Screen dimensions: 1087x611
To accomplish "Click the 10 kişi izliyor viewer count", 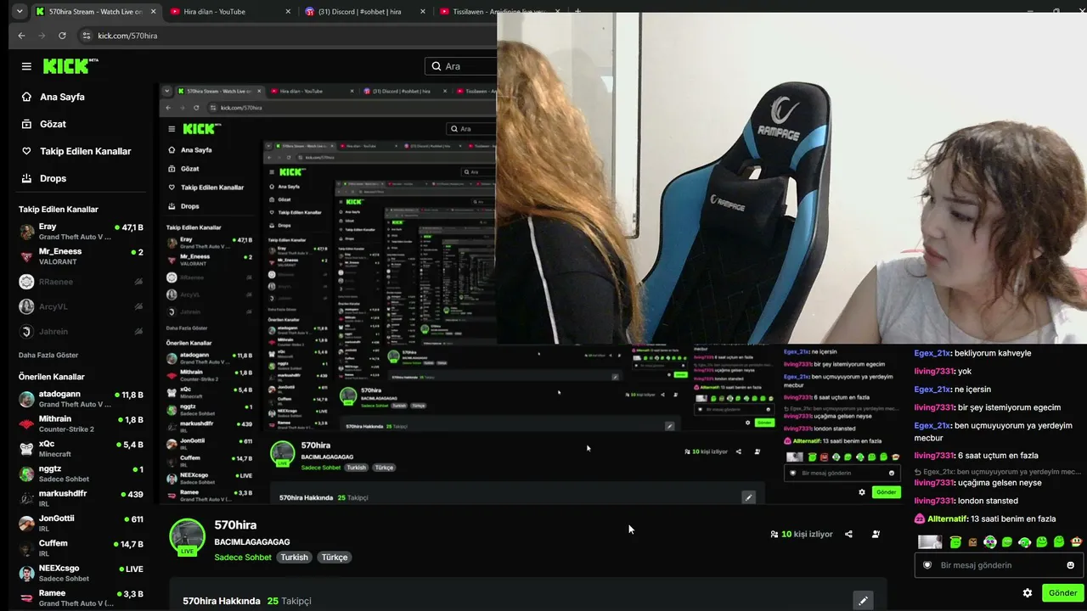I will [x=802, y=535].
